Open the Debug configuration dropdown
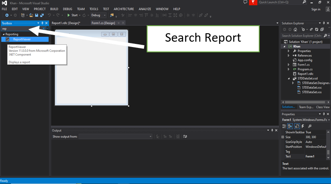Image resolution: width=331 pixels, height=184 pixels. (98, 15)
